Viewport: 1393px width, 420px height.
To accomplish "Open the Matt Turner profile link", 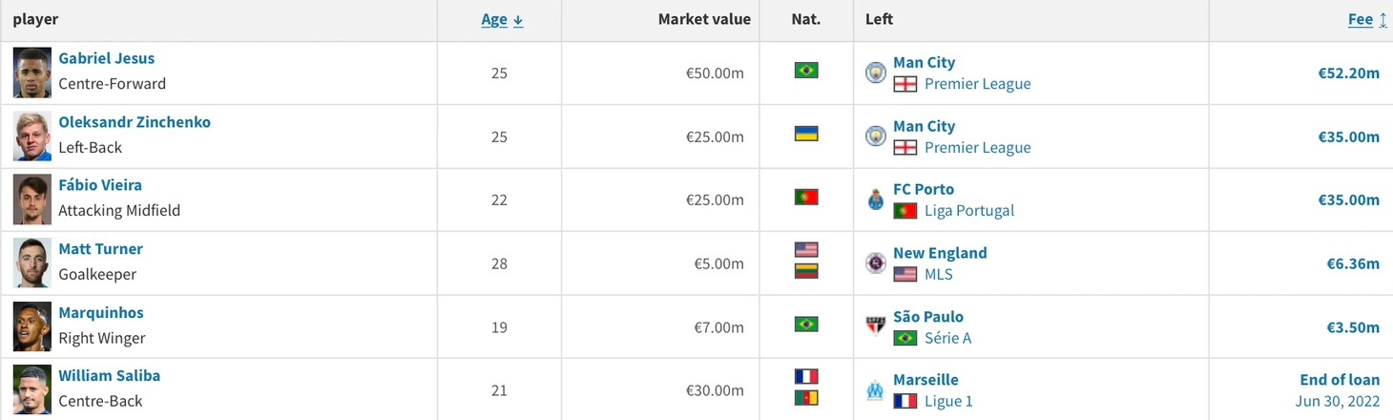I will (x=100, y=249).
